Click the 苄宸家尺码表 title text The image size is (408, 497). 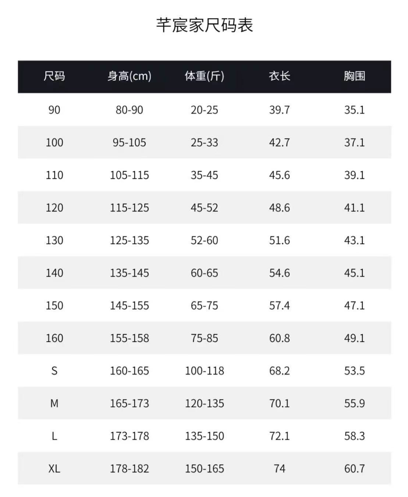tap(204, 25)
